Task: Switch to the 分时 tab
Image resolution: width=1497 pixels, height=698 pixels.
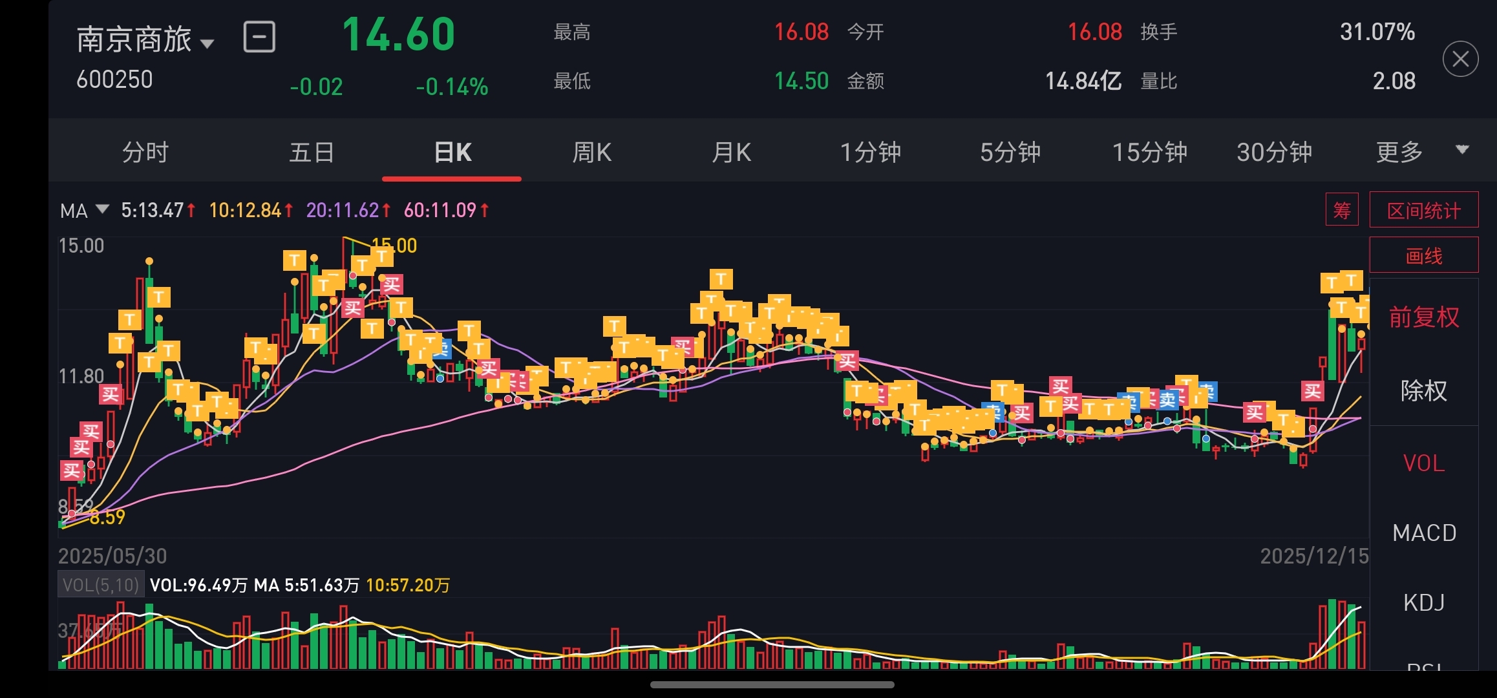Action: pos(145,153)
